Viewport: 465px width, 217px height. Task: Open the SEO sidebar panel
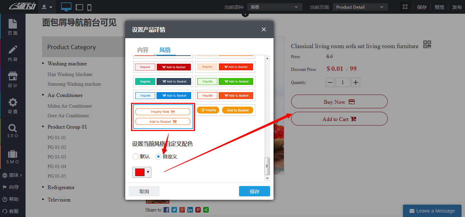coord(13,131)
